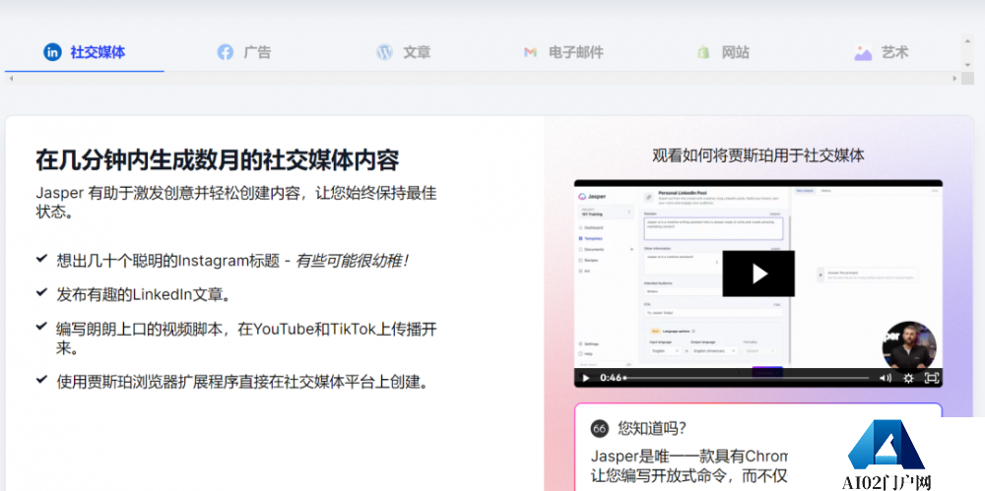
Task: Click the up arrow of the tab scrollbar
Action: [x=968, y=40]
